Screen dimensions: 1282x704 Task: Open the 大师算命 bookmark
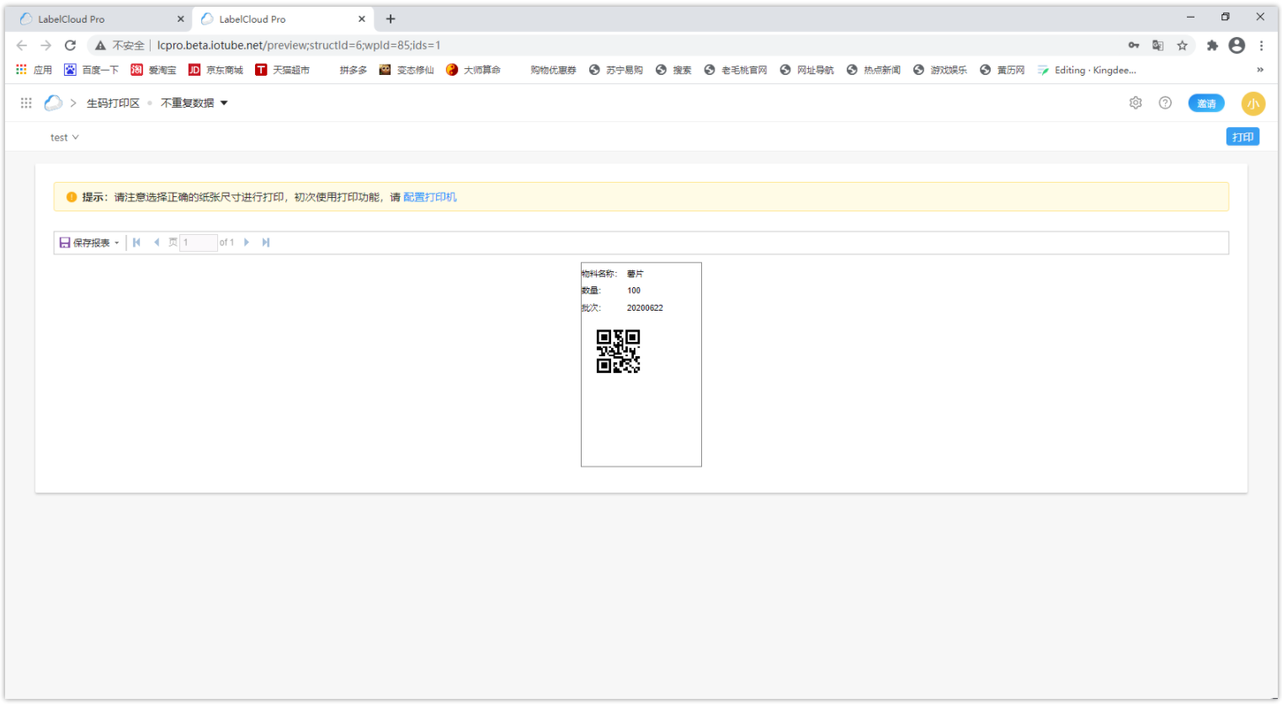point(473,70)
